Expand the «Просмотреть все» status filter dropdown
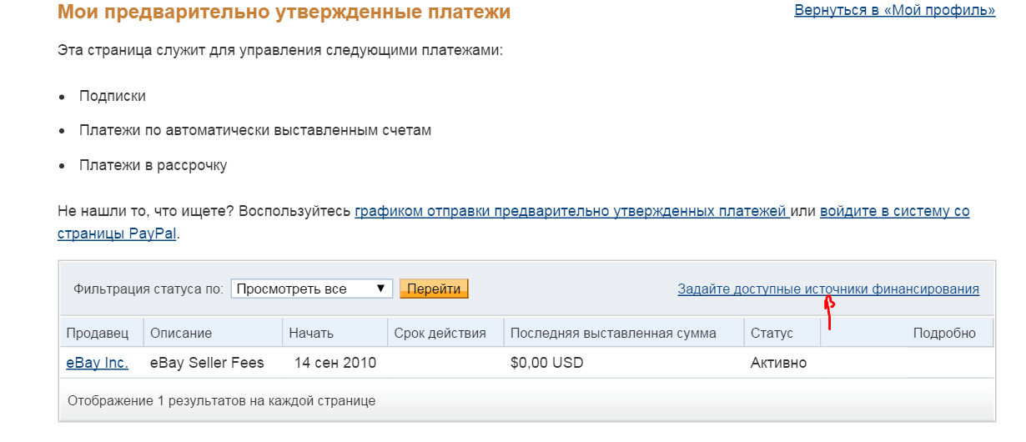This screenshot has width=1026, height=442. click(x=311, y=289)
